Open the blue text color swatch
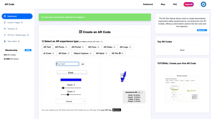 (71, 80)
